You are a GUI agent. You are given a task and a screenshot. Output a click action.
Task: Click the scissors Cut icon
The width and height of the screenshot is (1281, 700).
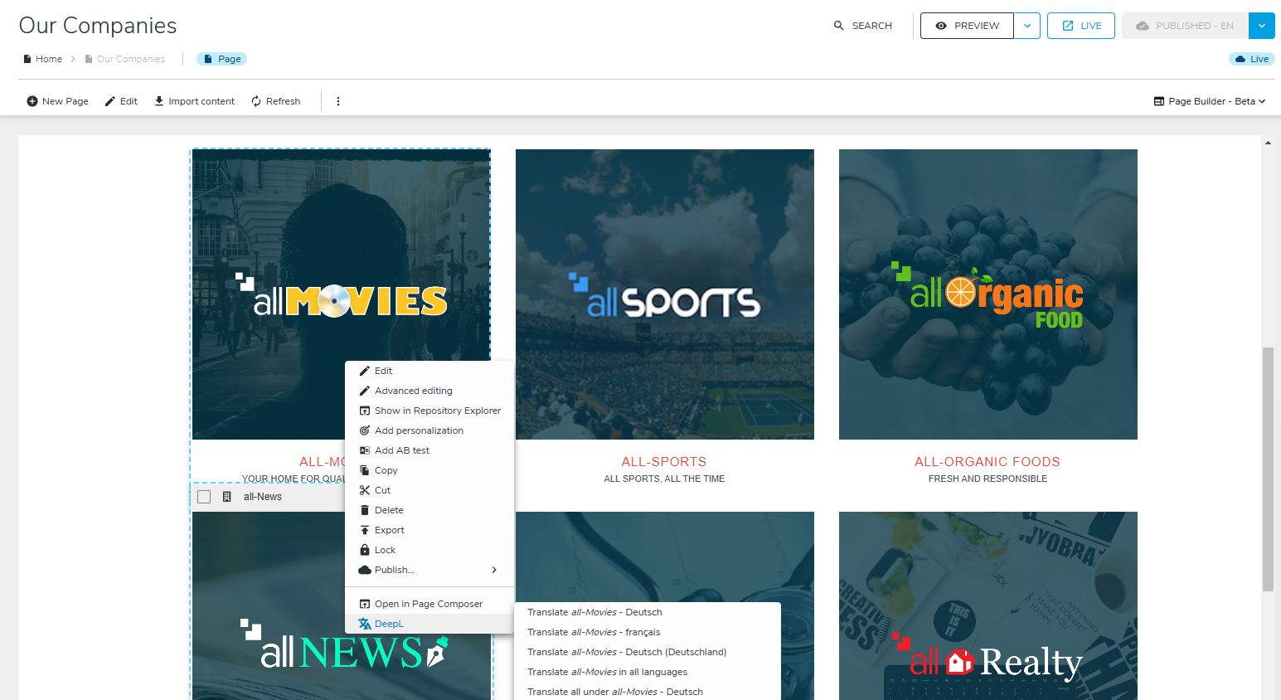click(x=365, y=490)
